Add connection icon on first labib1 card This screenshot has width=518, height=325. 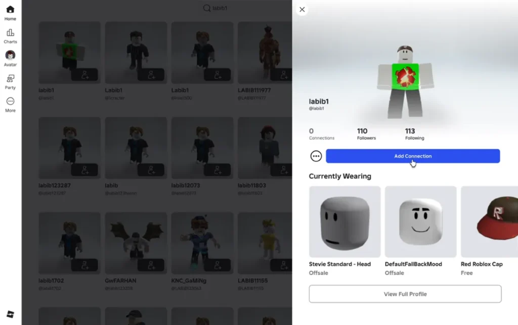pos(84,75)
